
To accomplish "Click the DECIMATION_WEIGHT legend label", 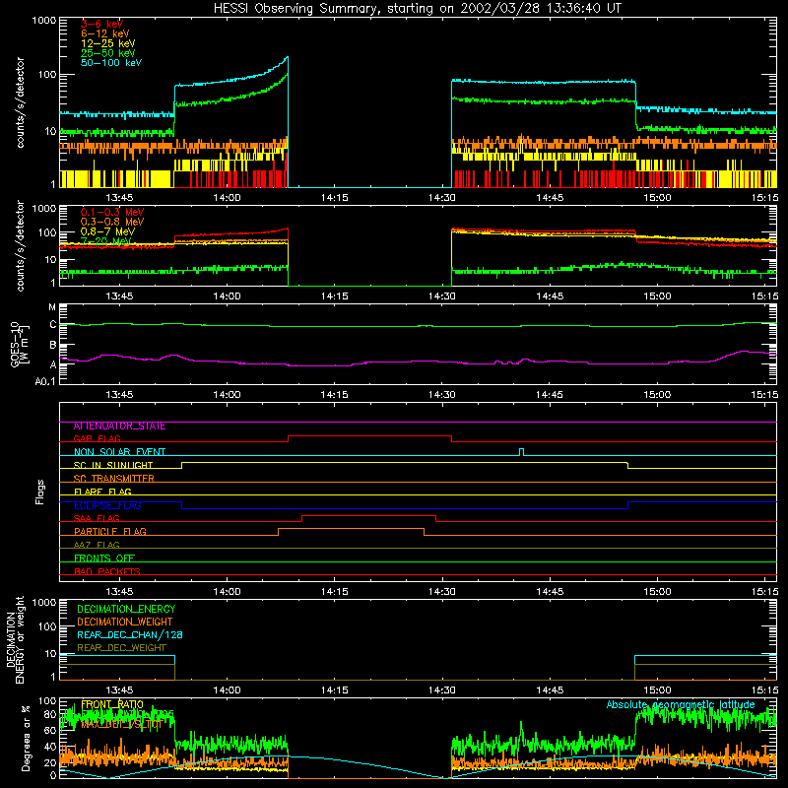I will [125, 623].
